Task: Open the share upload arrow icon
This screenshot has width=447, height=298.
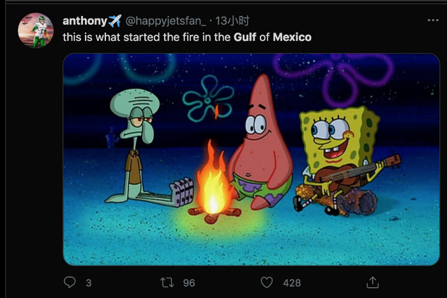Action: [372, 282]
